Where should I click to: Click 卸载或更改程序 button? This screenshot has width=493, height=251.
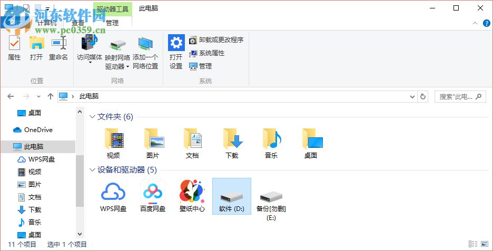coord(216,40)
